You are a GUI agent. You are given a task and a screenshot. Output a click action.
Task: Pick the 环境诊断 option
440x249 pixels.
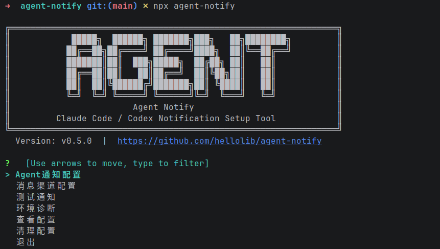pyautogui.click(x=36, y=208)
